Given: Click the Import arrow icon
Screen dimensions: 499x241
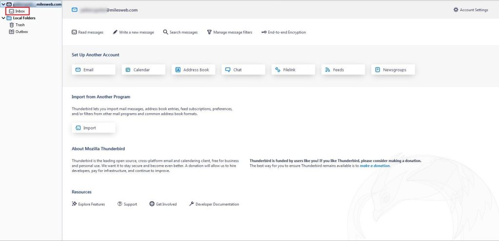Looking at the screenshot, I should click(x=78, y=128).
